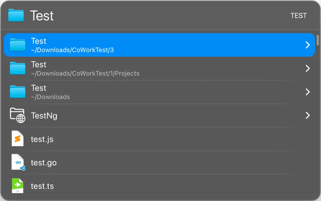Click the chevron on the Projects Test row
This screenshot has width=321, height=201.
point(308,68)
